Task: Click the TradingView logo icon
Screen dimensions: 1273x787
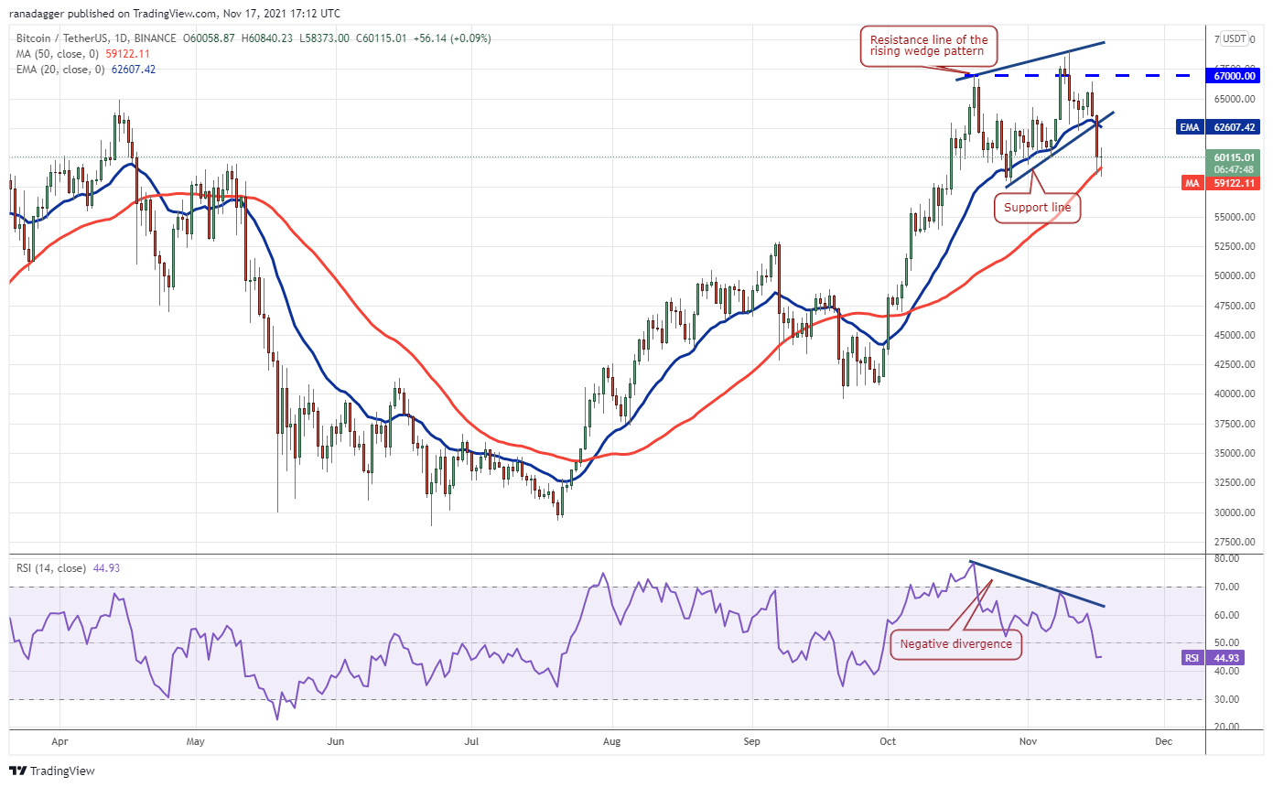Action: click(18, 771)
